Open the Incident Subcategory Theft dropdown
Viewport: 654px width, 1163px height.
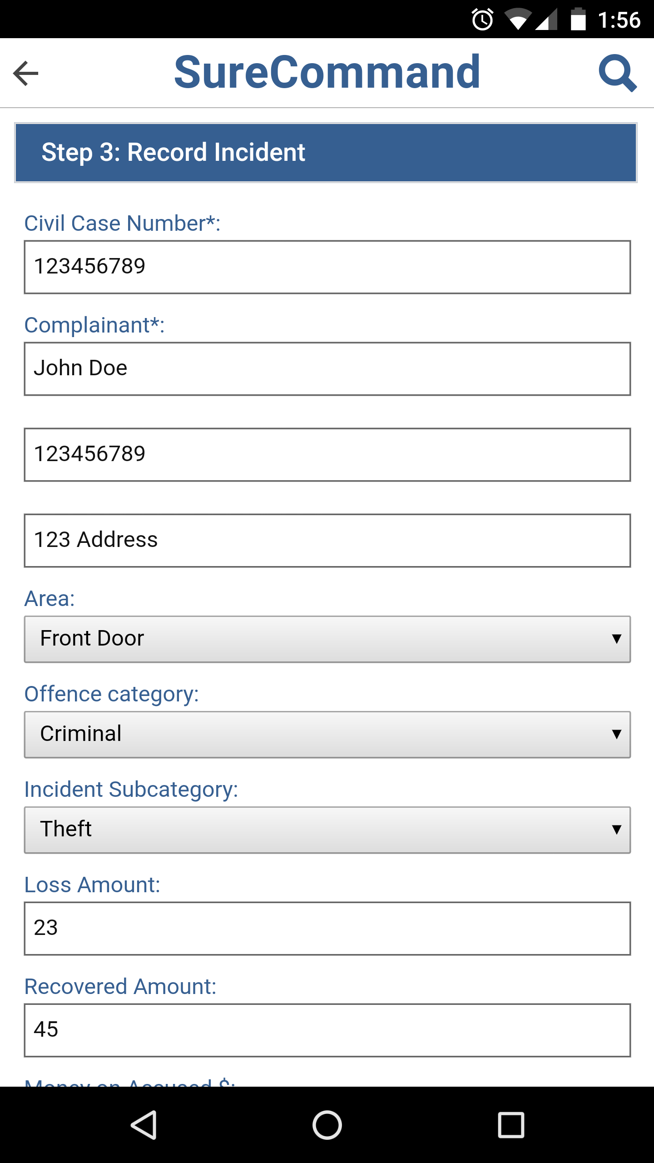tap(327, 830)
